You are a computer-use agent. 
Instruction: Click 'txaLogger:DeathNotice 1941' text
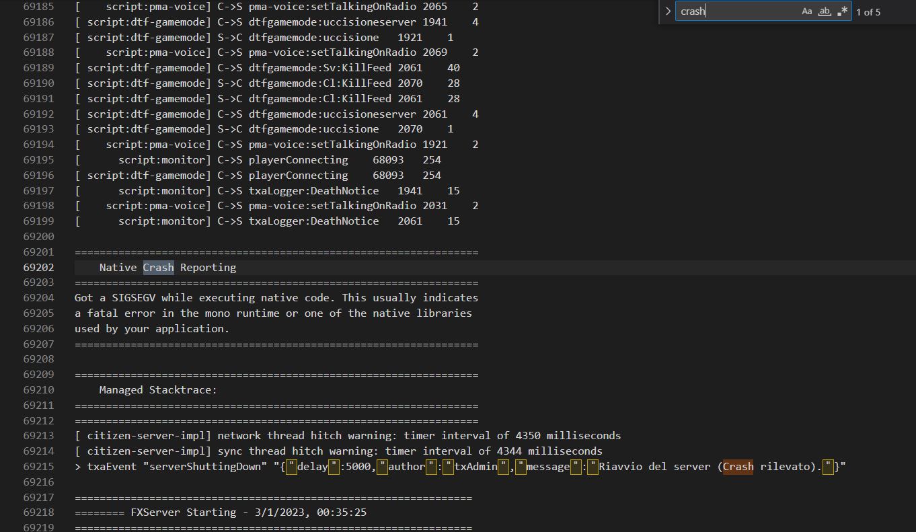point(336,190)
